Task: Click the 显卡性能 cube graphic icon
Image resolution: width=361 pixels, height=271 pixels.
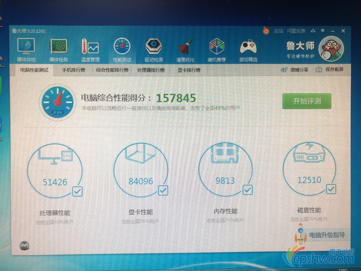Action: 140,153
